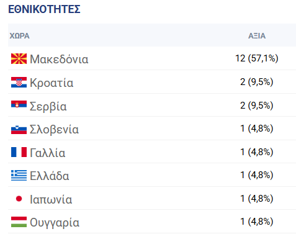Click the Macedonia flag icon
This screenshot has height=234, width=296.
point(19,59)
